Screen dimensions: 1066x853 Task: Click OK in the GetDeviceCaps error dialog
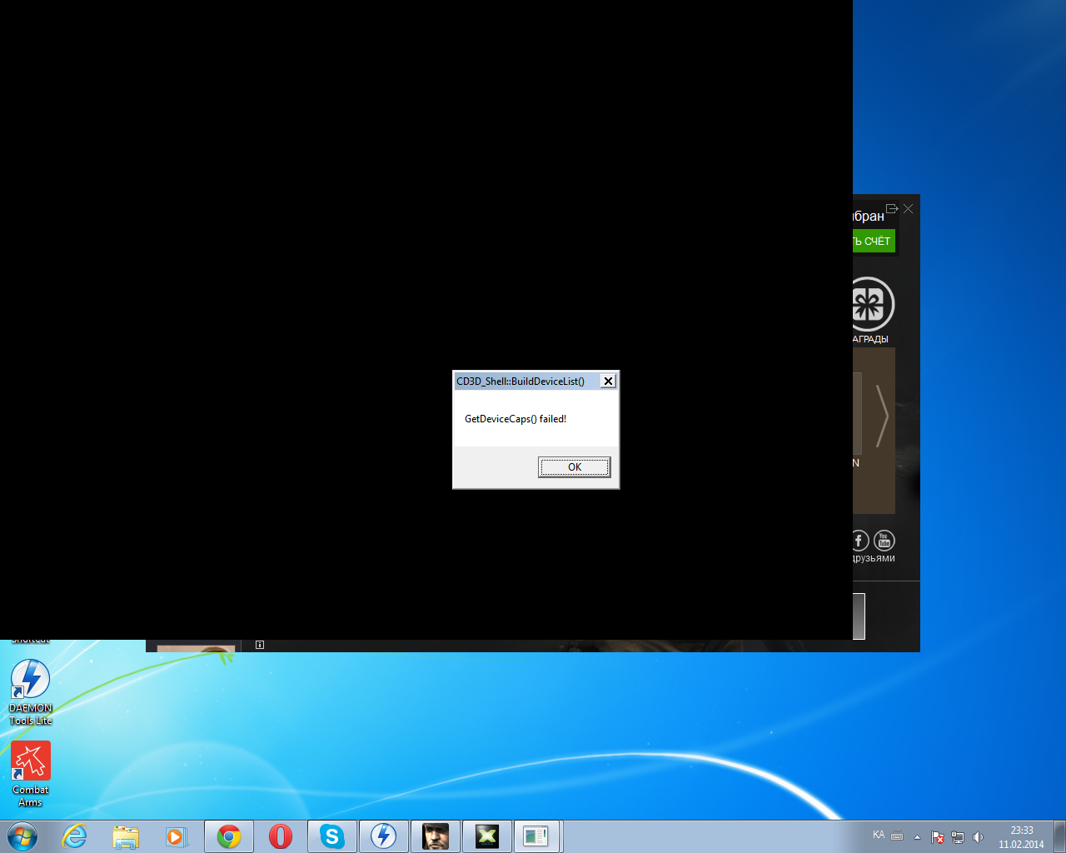tap(574, 467)
